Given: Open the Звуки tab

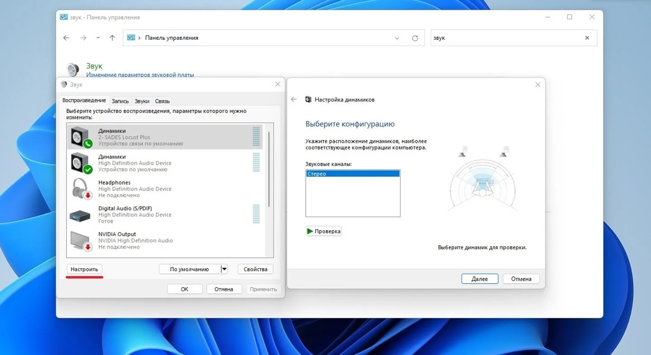Looking at the screenshot, I should coord(142,101).
